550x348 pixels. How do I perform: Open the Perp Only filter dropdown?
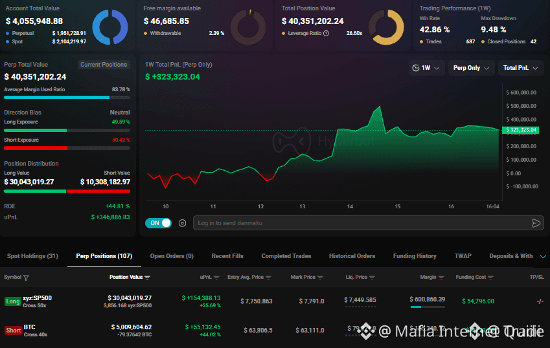point(472,68)
